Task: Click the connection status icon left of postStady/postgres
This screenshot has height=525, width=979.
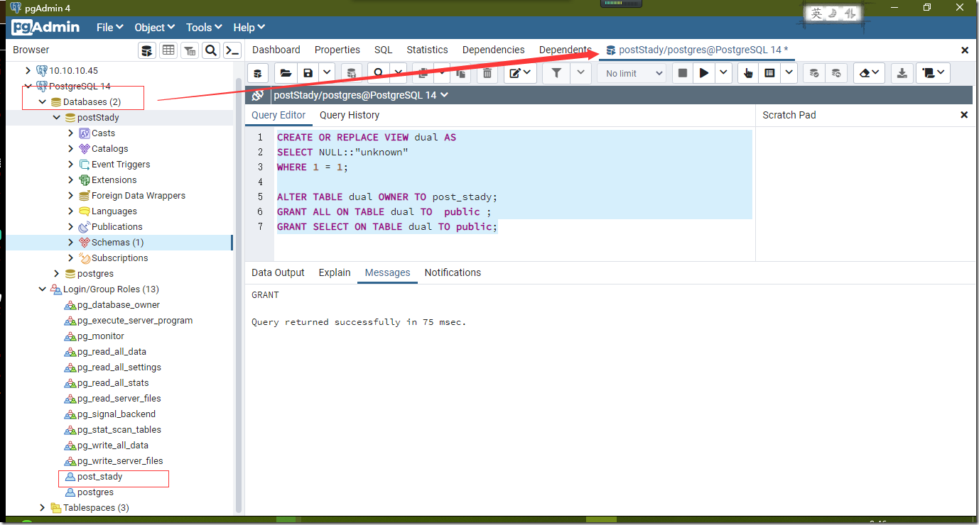Action: point(258,95)
